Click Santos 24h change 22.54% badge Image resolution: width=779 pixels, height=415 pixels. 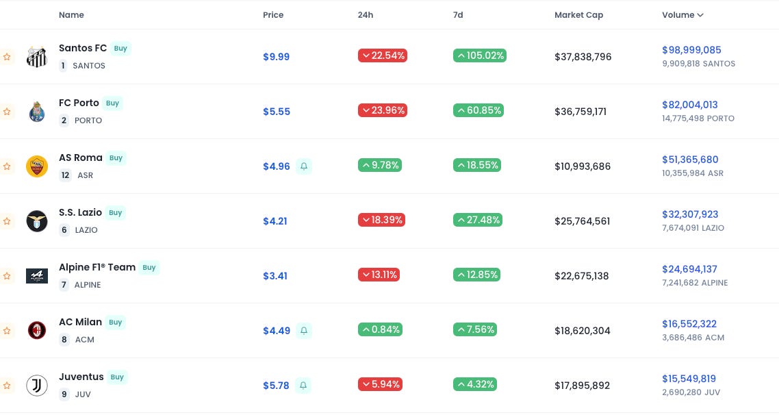coord(383,55)
